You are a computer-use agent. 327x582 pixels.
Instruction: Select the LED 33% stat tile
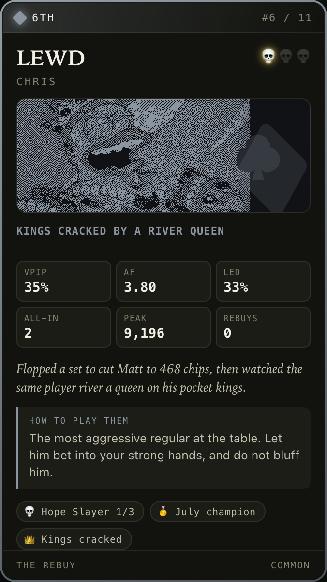click(263, 282)
